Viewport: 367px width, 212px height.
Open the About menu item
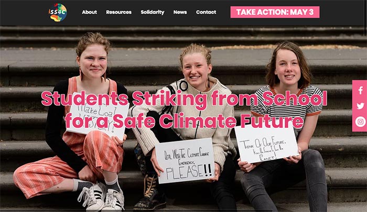click(90, 12)
